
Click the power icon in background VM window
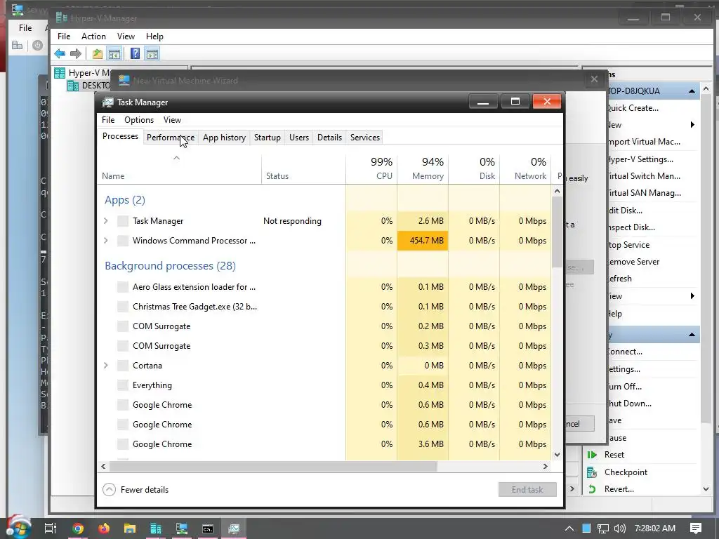pos(38,45)
